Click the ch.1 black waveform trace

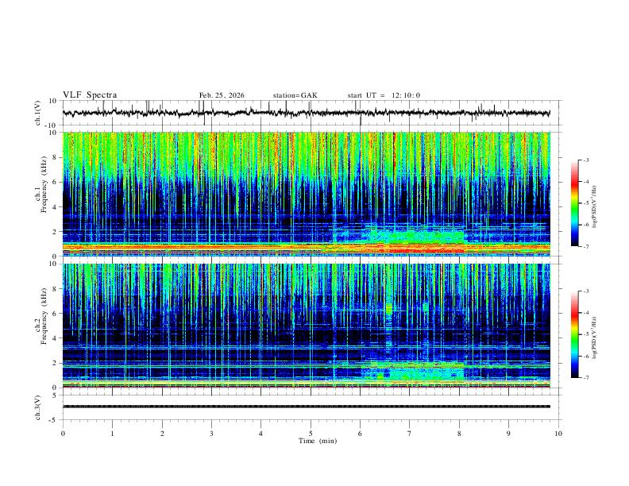click(x=306, y=113)
